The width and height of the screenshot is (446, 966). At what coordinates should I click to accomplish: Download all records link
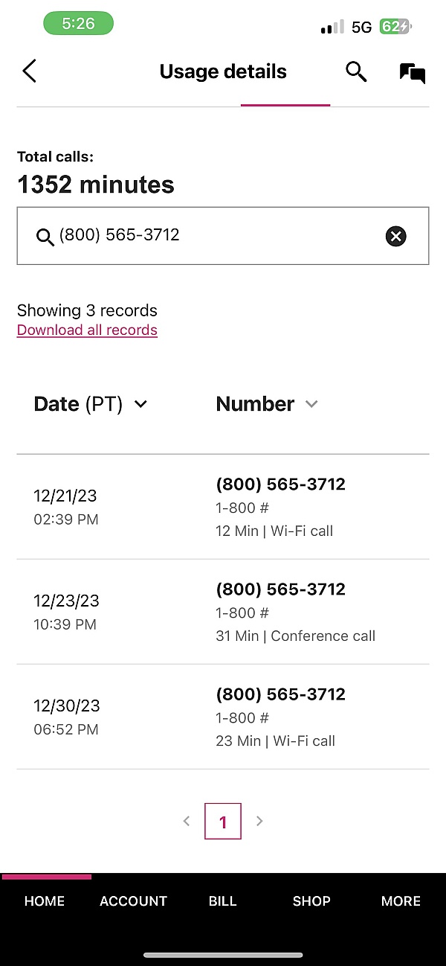(x=87, y=330)
